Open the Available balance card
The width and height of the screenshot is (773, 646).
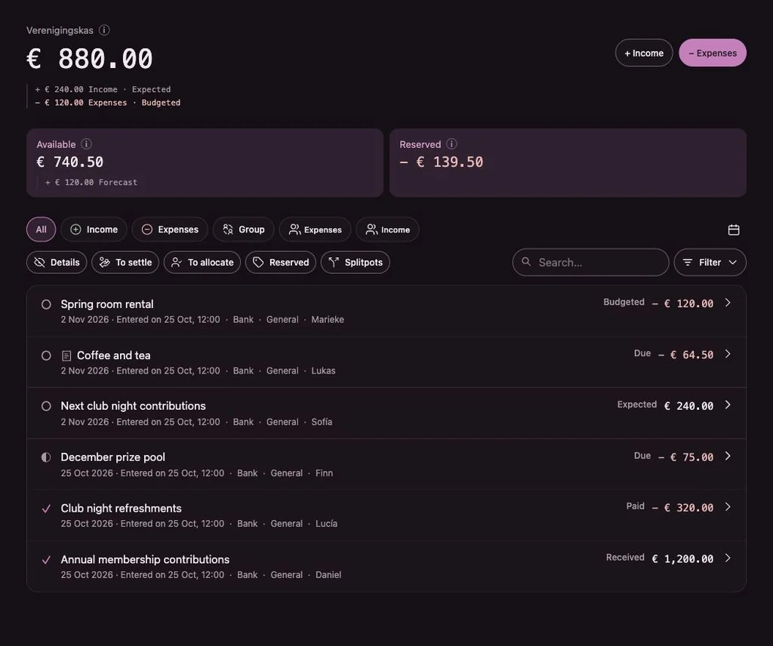click(x=205, y=162)
